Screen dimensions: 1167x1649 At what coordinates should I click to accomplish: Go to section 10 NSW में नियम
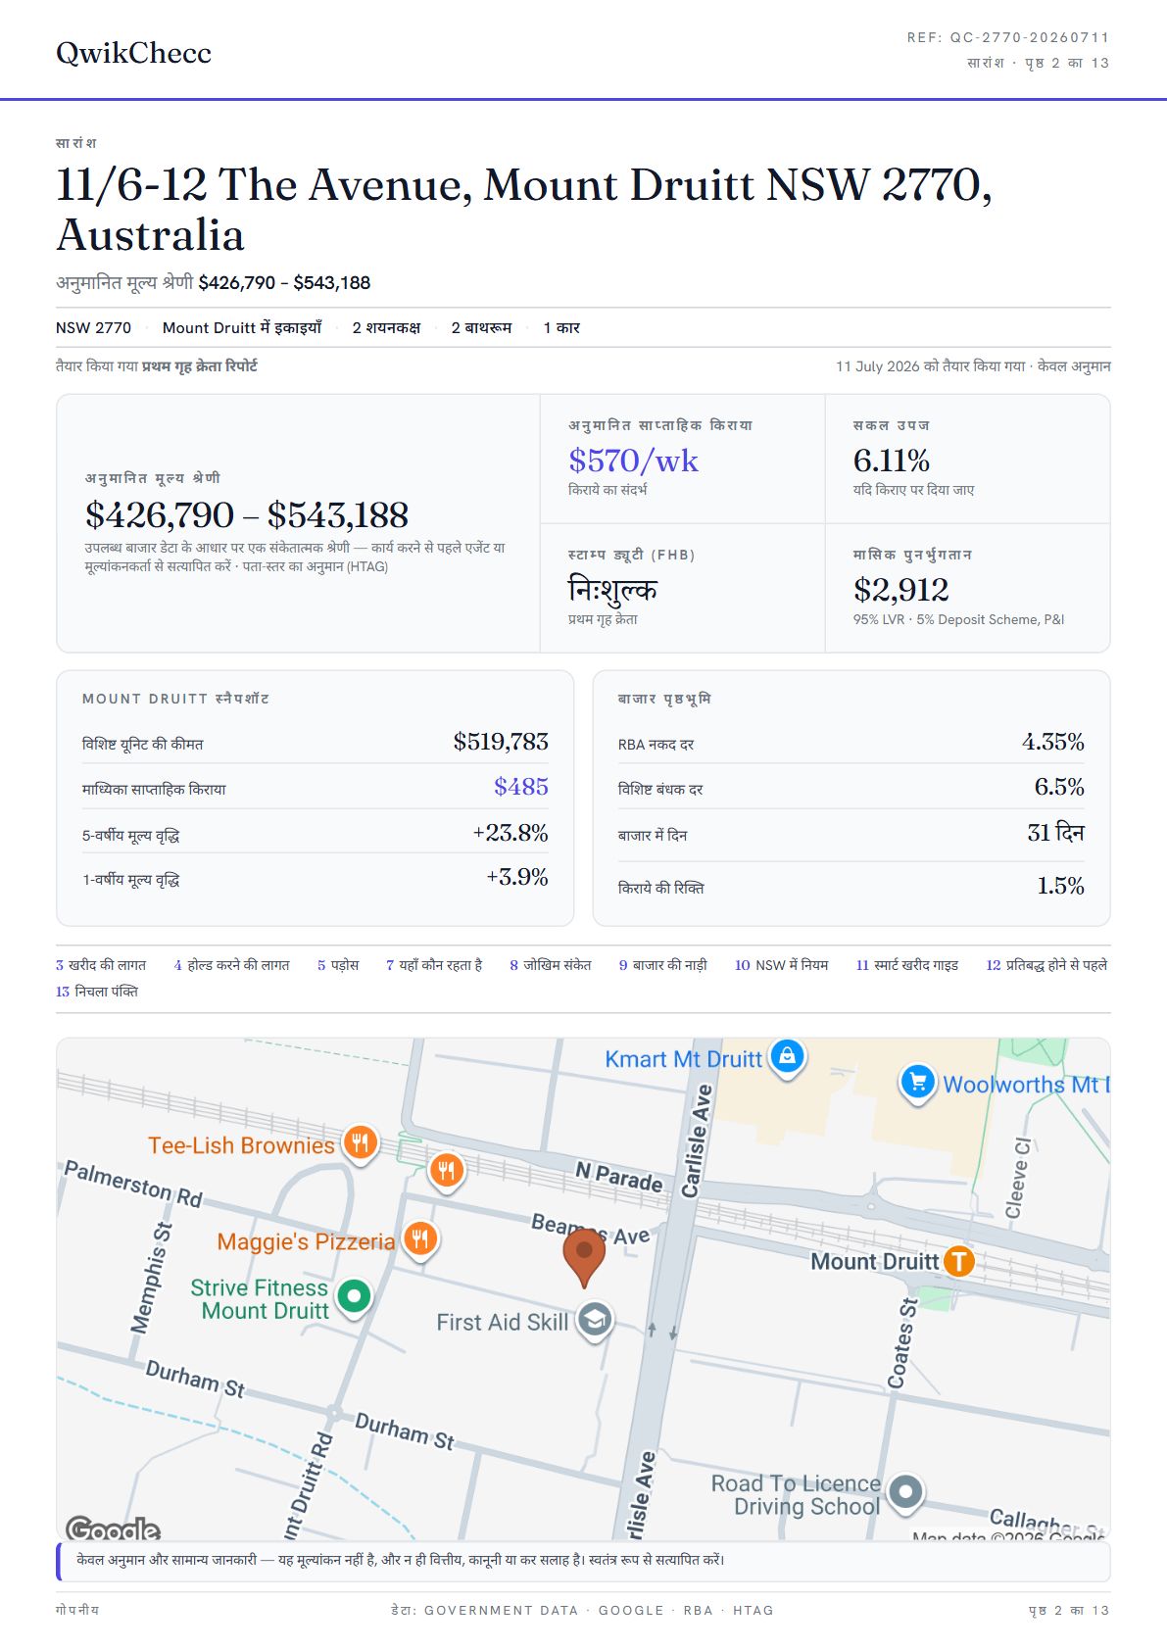[x=782, y=965]
